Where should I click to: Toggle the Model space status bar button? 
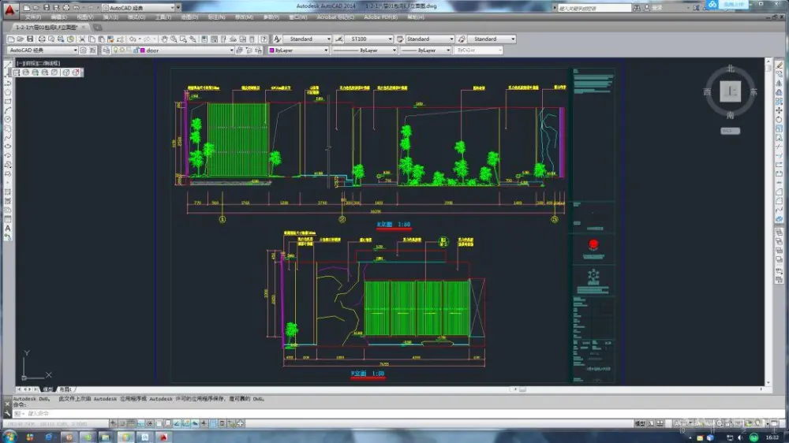click(x=640, y=423)
